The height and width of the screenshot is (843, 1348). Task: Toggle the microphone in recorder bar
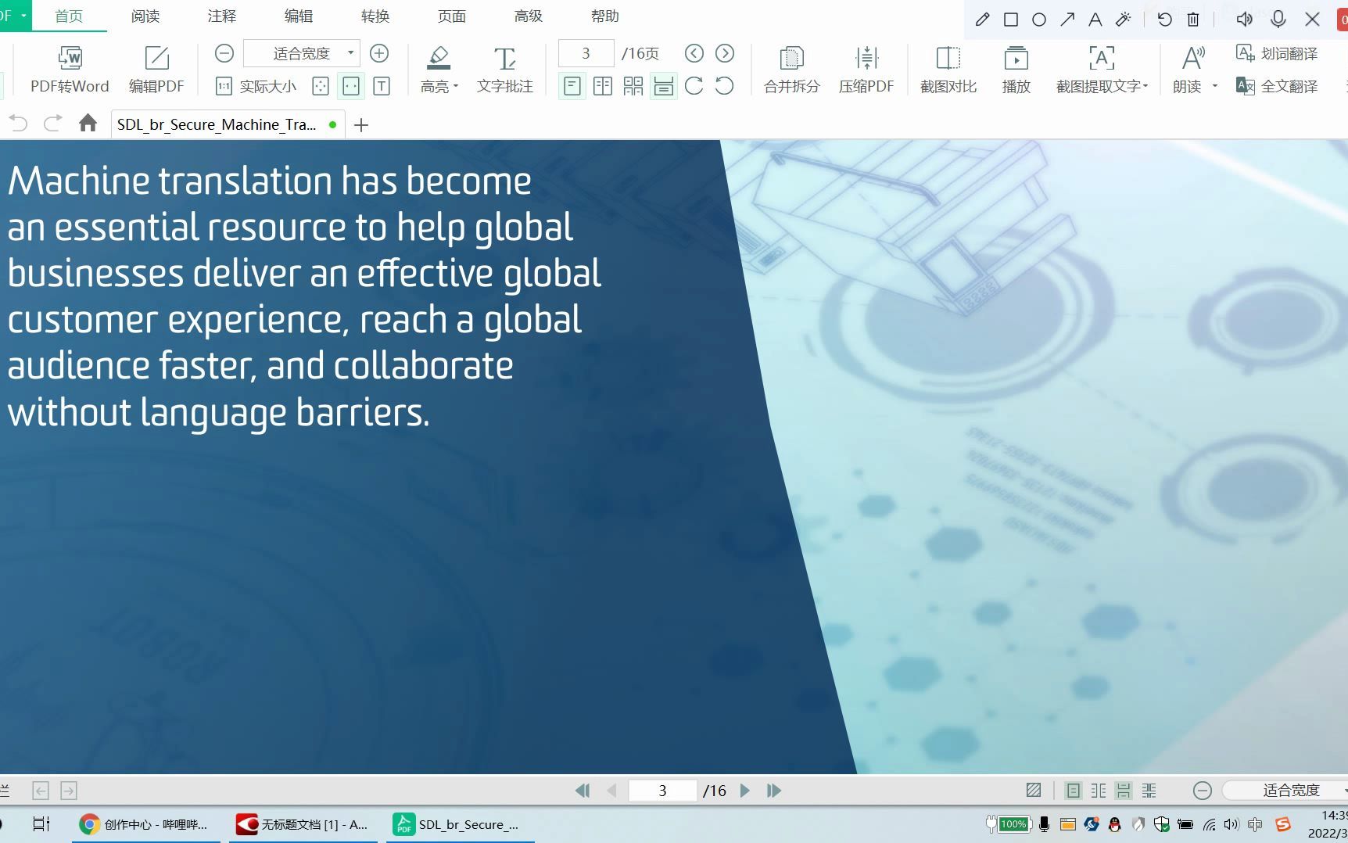click(x=1278, y=20)
